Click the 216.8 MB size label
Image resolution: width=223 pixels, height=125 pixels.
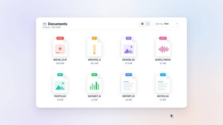(x=60, y=64)
